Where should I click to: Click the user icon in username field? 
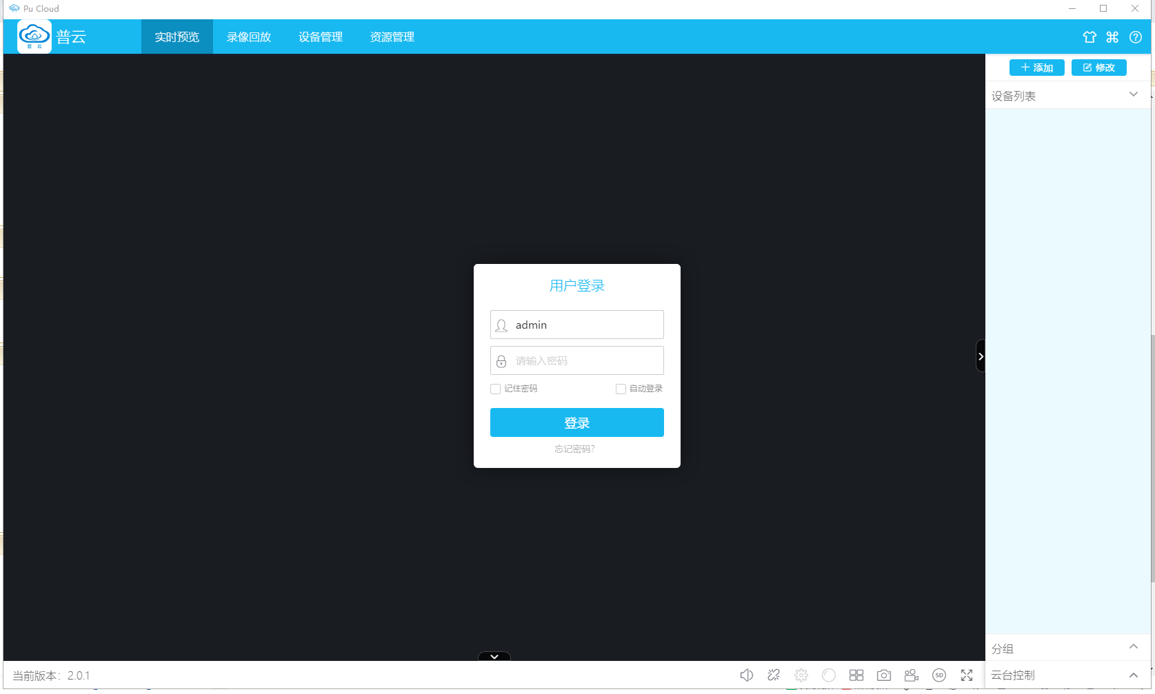(x=501, y=325)
